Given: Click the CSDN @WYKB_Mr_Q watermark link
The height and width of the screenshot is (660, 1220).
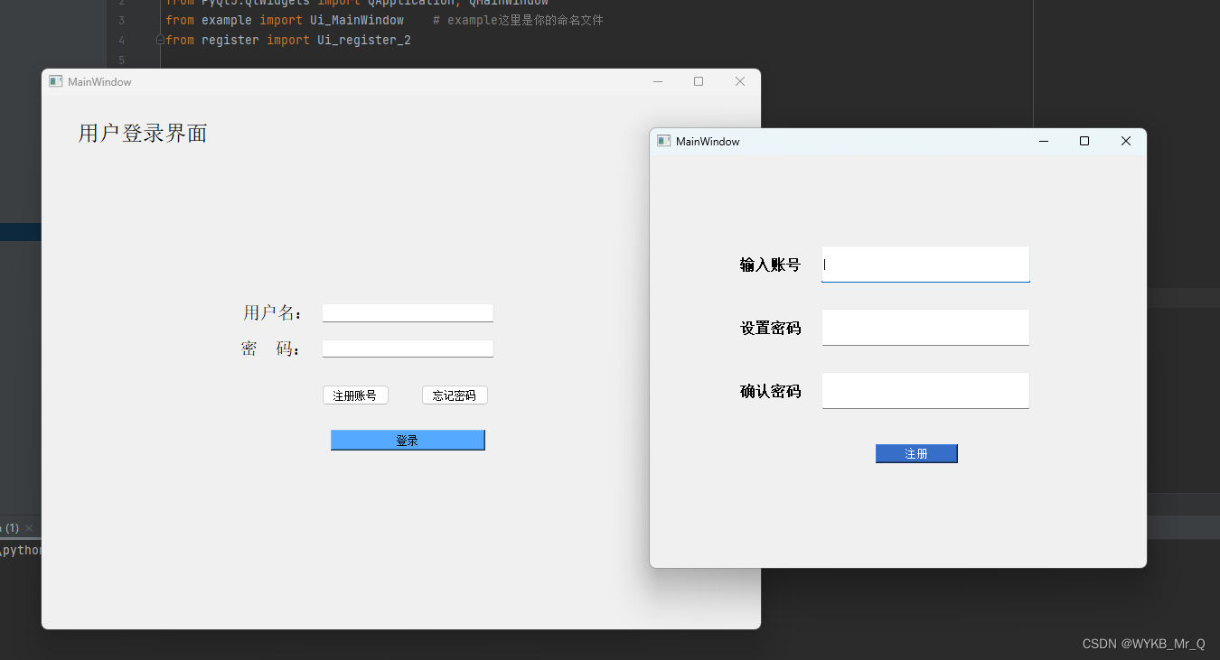Looking at the screenshot, I should tap(1144, 644).
